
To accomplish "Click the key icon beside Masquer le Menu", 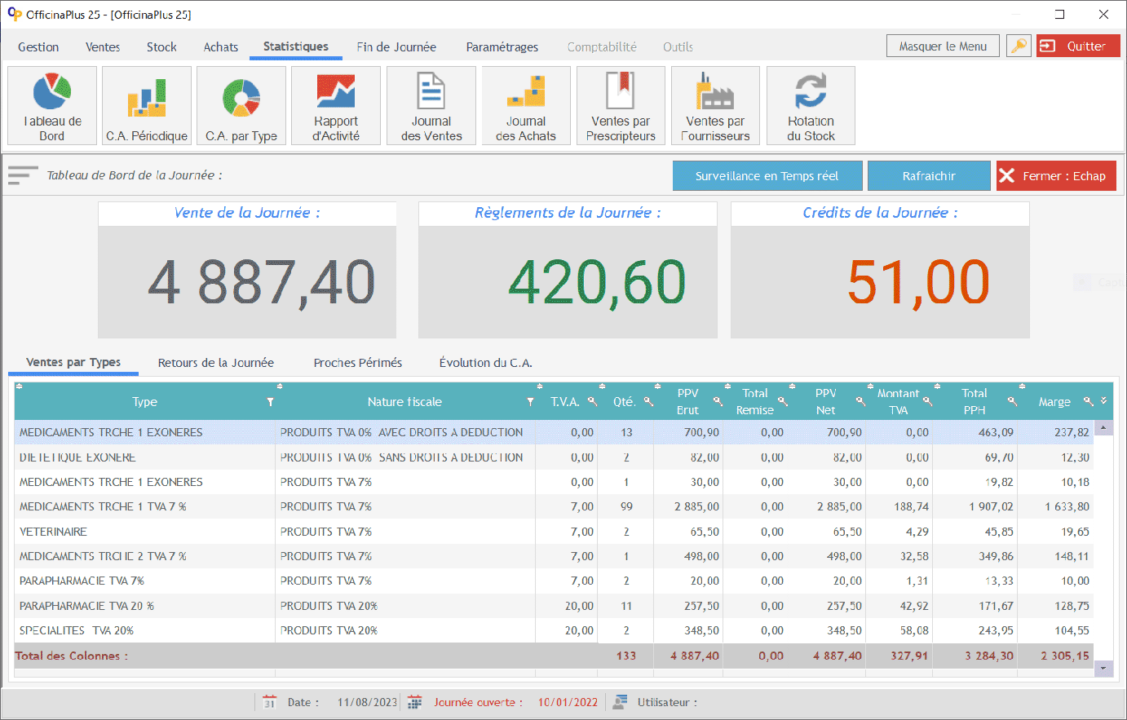I will [1019, 46].
